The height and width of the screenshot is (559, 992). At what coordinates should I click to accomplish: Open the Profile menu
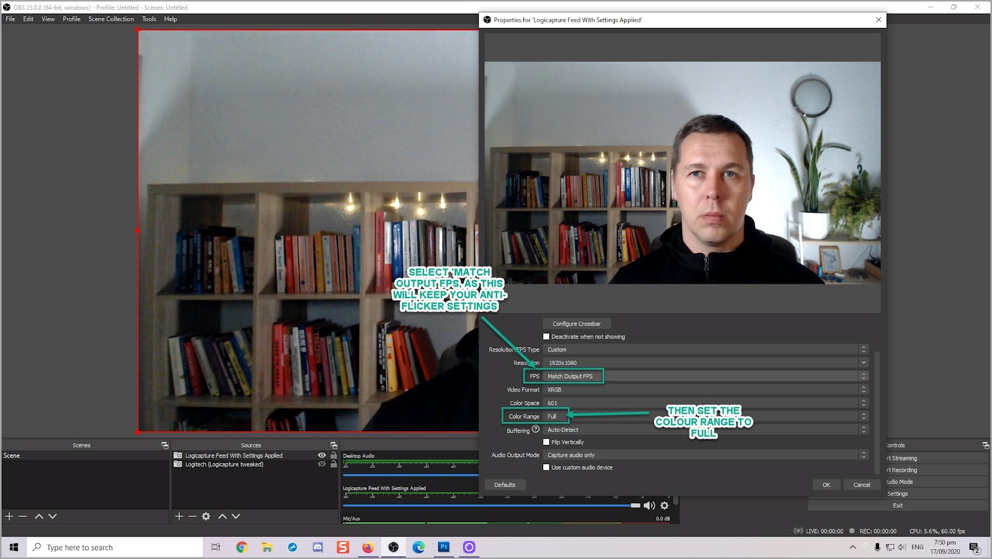72,19
